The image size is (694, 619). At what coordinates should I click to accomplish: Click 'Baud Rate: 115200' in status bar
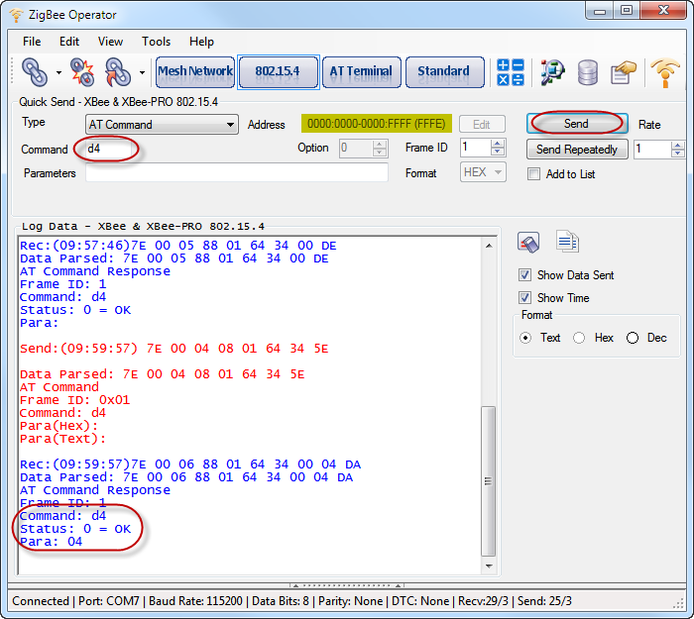[x=195, y=601]
